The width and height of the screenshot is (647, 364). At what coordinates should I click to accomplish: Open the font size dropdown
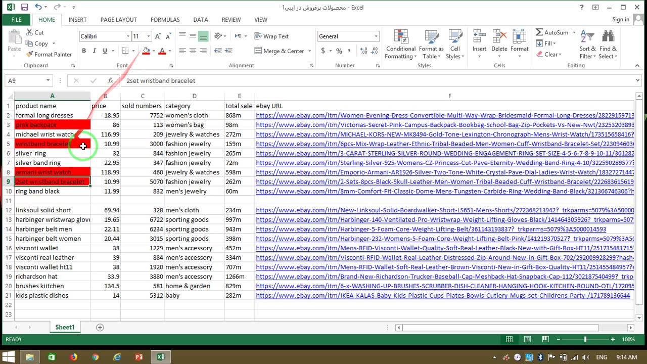(148, 36)
